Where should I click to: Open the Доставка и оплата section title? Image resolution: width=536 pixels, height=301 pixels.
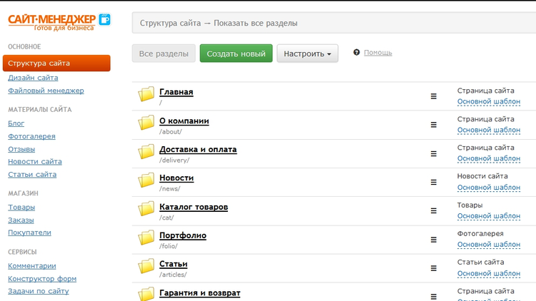click(198, 150)
